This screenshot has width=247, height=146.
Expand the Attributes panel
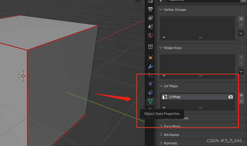161,135
